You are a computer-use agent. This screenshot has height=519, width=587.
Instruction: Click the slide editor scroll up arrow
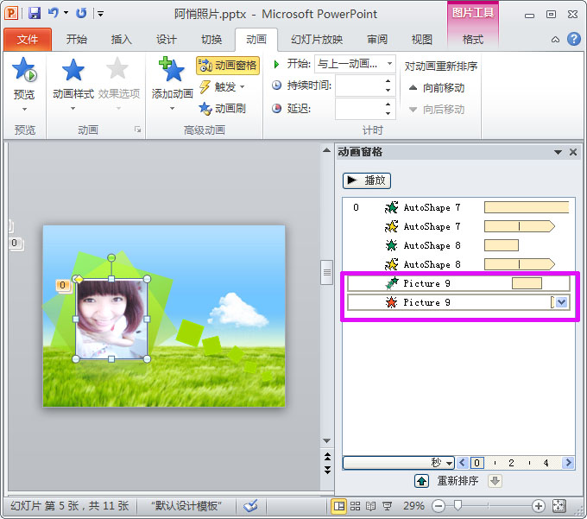326,150
